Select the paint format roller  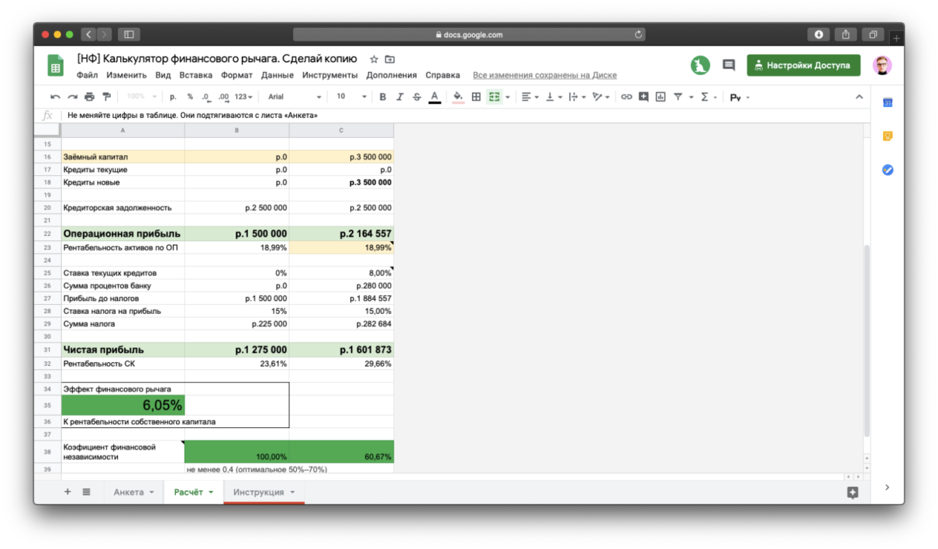[107, 97]
